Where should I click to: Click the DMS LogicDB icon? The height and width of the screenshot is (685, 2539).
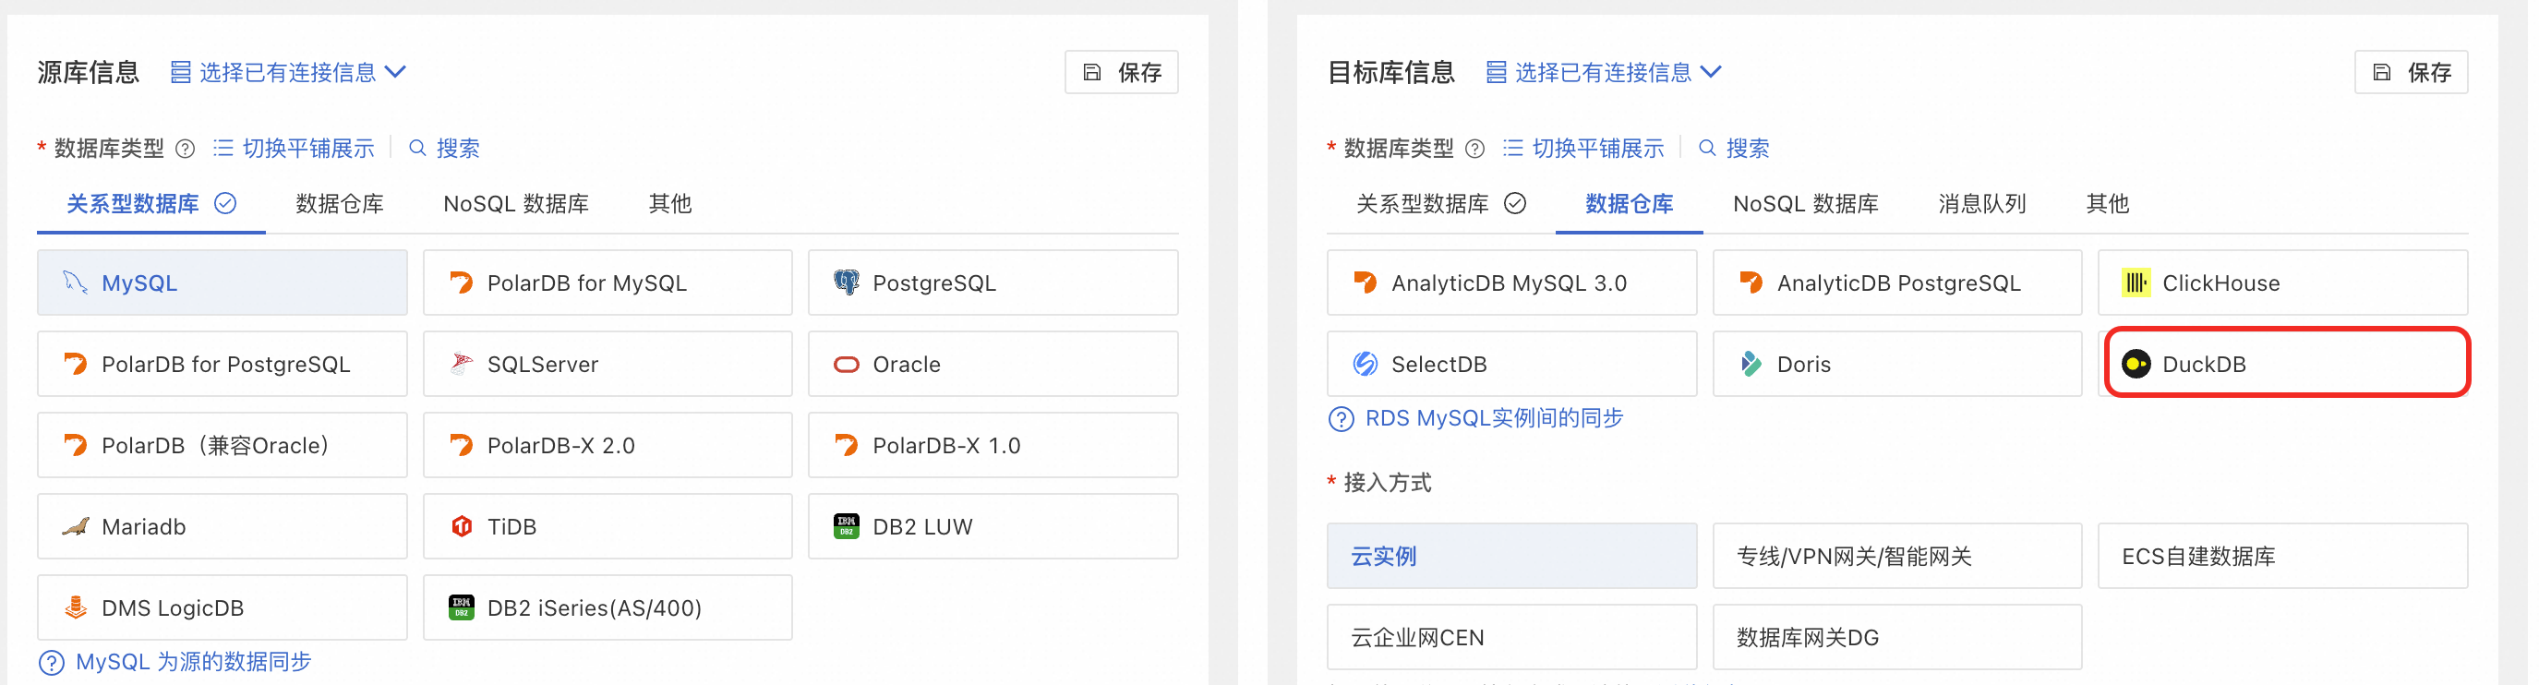75,607
